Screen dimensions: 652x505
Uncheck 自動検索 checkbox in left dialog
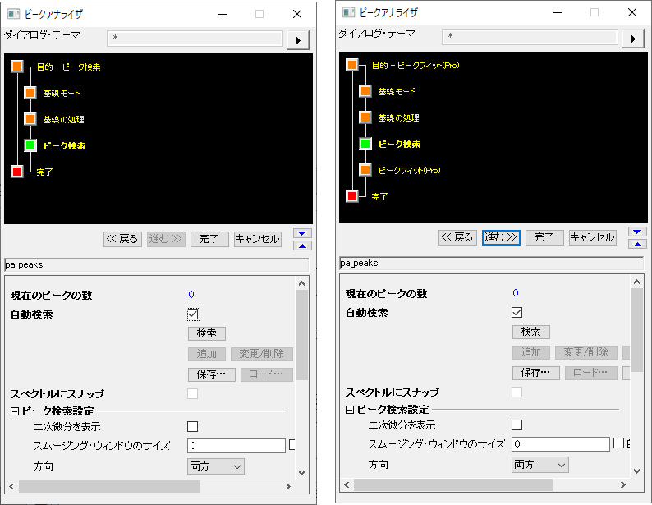coord(193,314)
